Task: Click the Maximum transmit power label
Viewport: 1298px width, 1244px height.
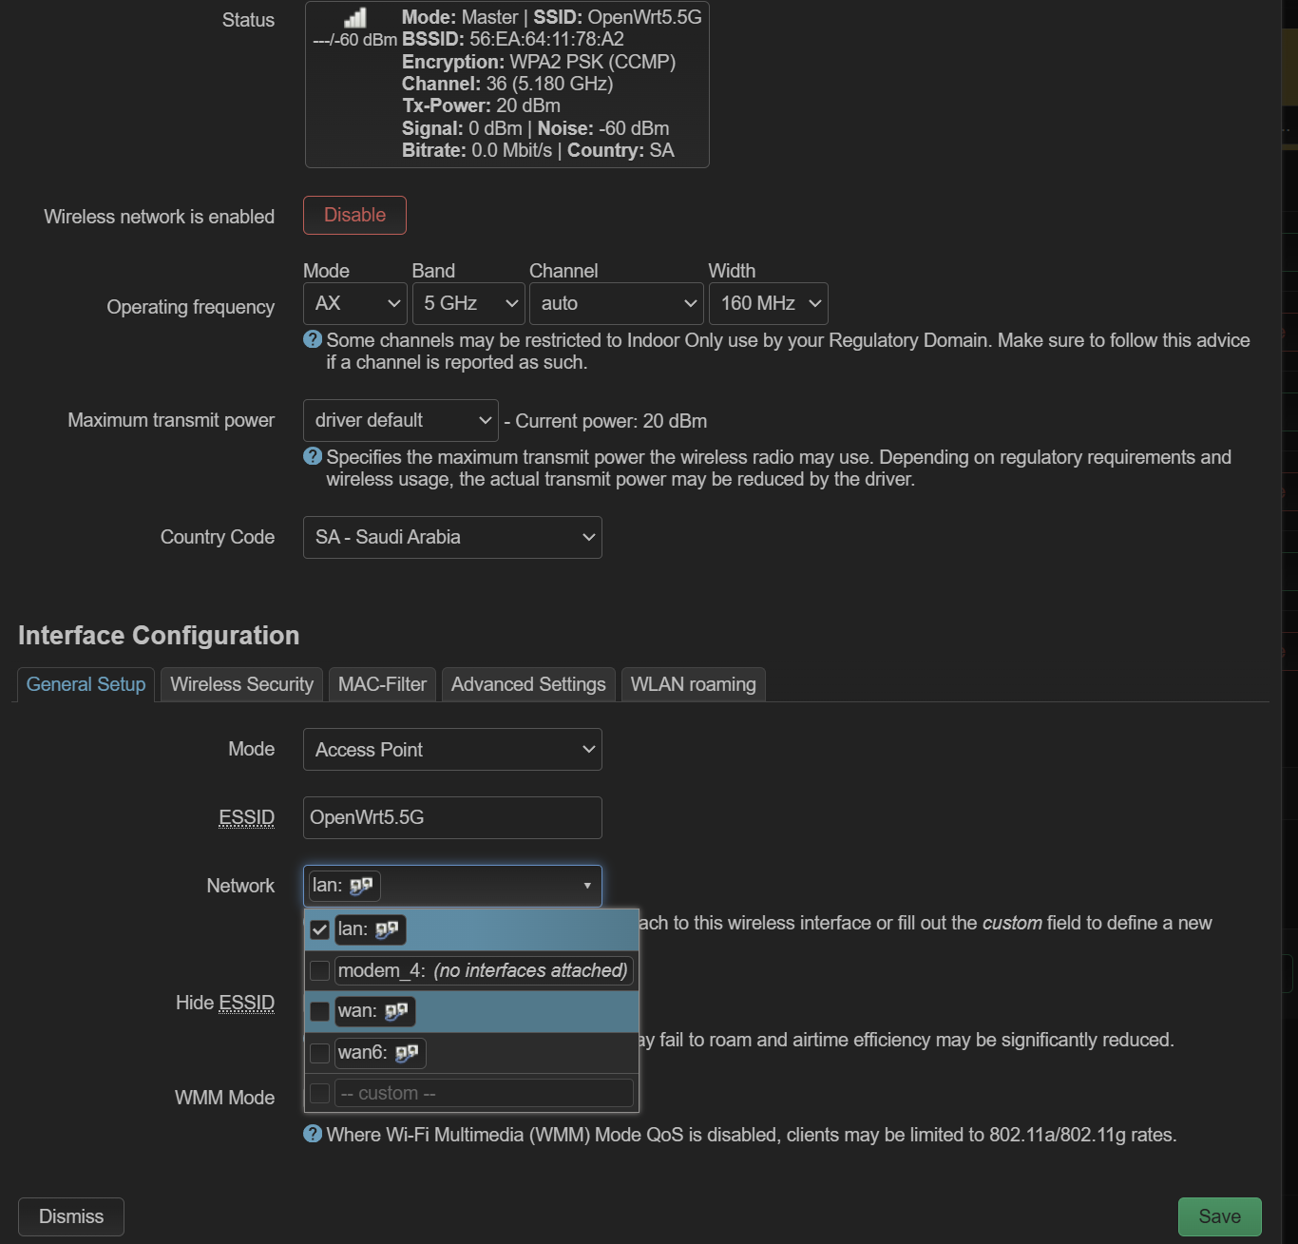Action: pyautogui.click(x=171, y=420)
